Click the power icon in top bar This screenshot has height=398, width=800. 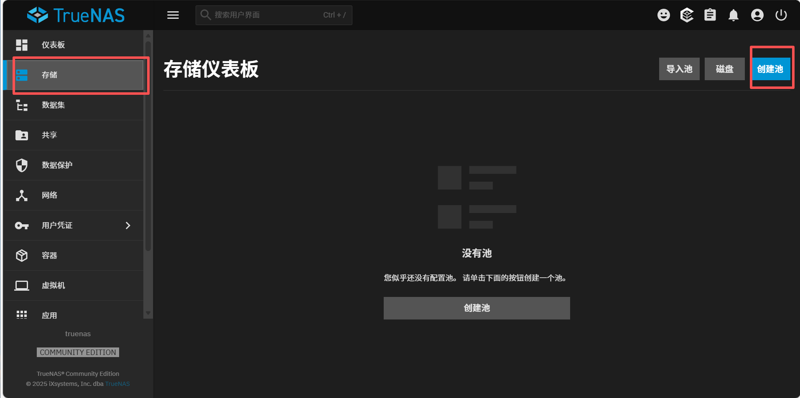(781, 15)
